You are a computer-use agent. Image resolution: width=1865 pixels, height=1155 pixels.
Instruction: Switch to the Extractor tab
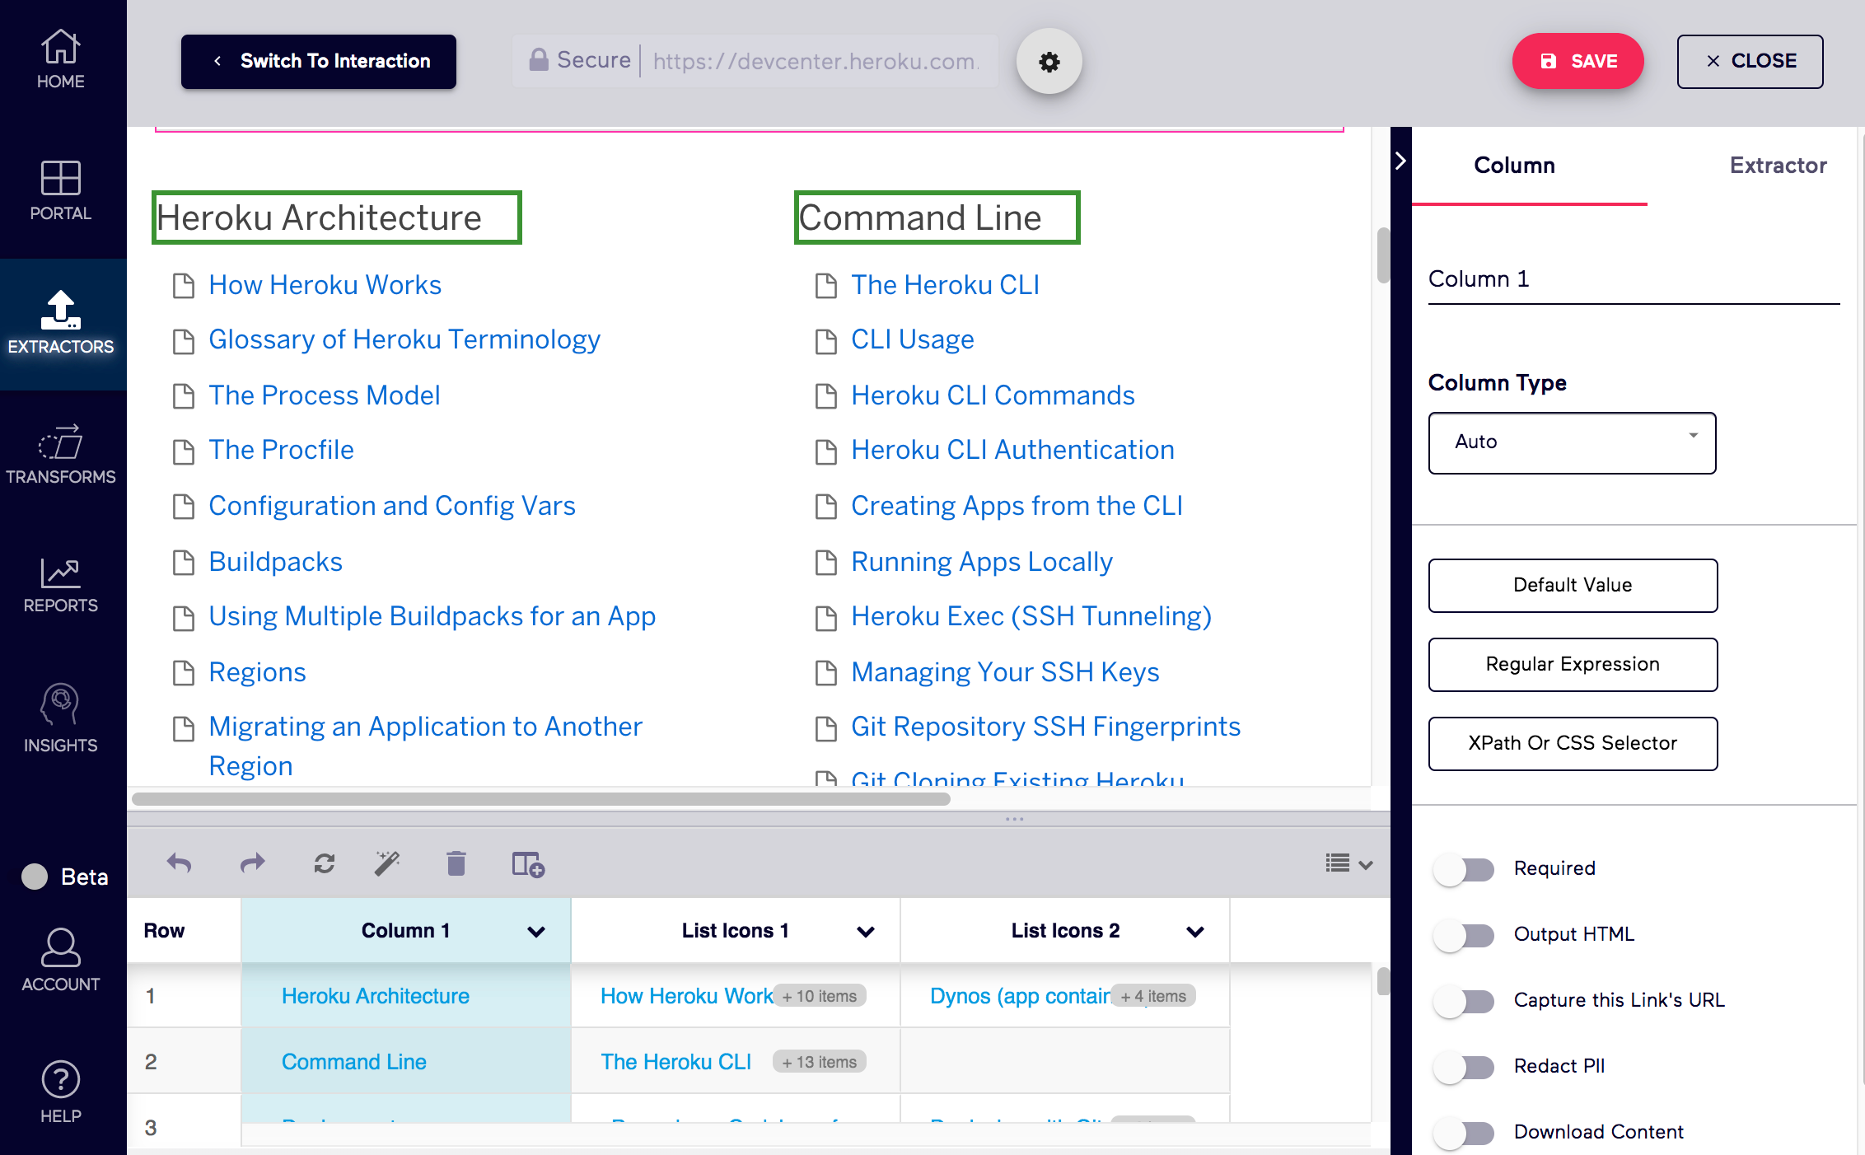[1777, 166]
